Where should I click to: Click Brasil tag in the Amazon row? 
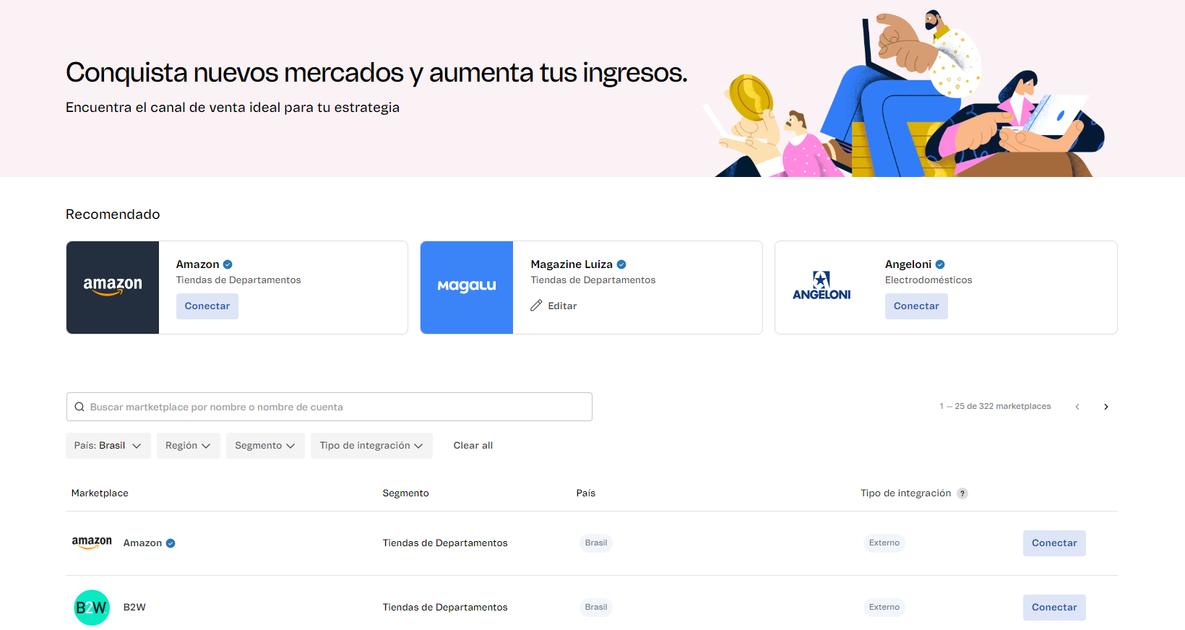596,543
